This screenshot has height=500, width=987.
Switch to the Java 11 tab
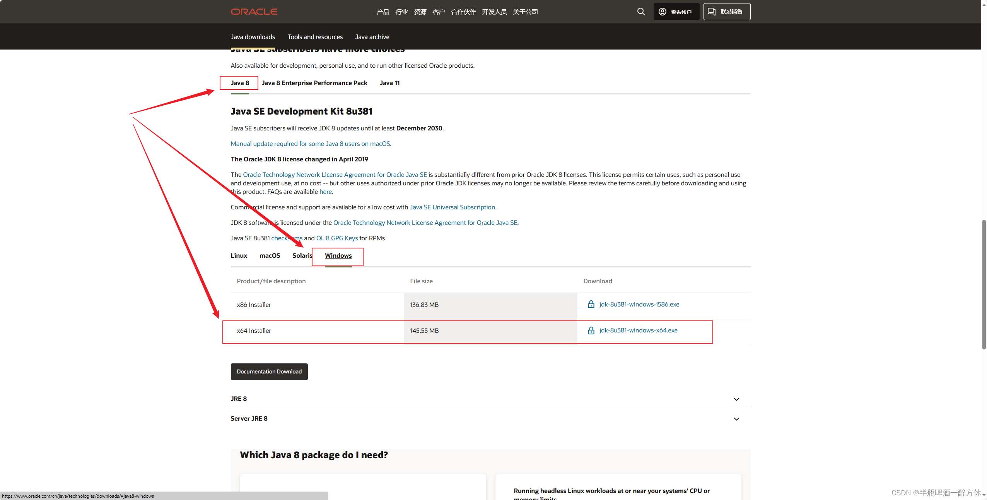coord(389,83)
